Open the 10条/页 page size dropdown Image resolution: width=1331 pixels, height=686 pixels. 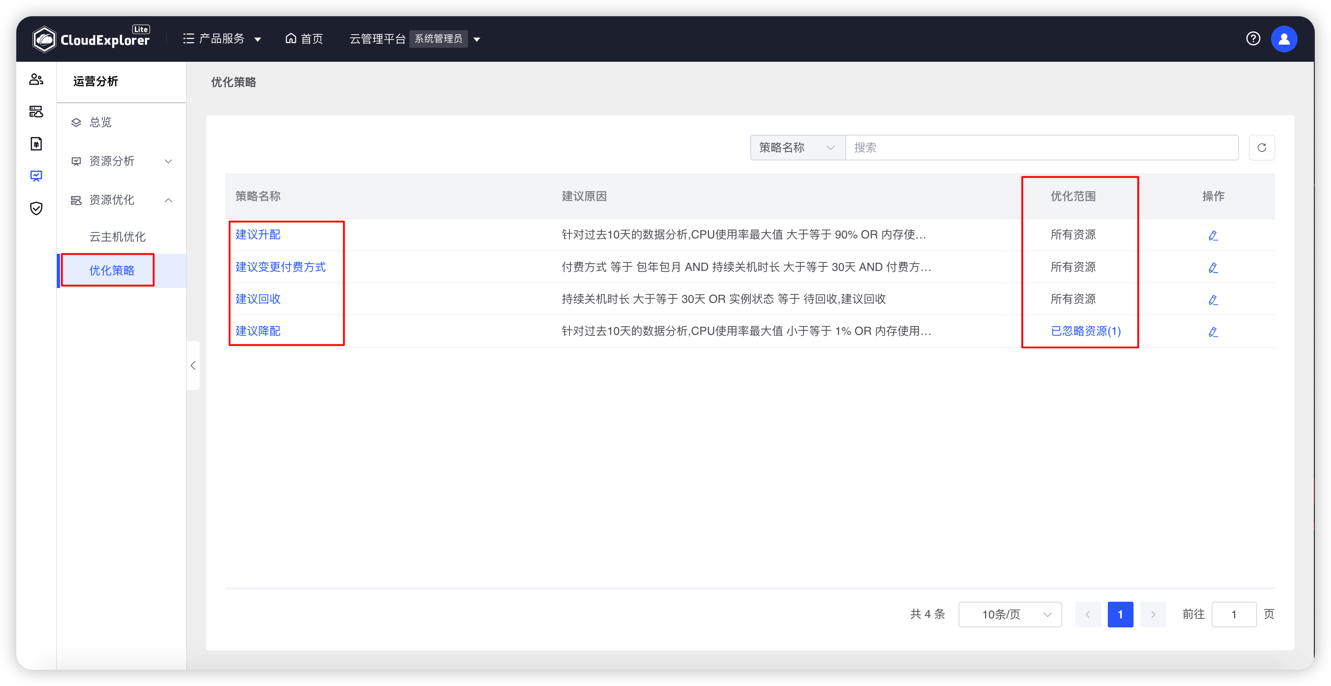tap(1010, 614)
